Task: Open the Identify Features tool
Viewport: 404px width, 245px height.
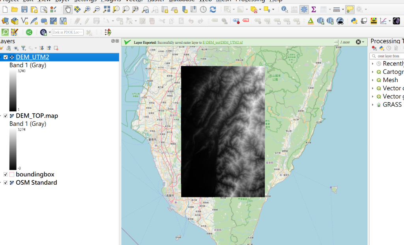Action: 284,9
